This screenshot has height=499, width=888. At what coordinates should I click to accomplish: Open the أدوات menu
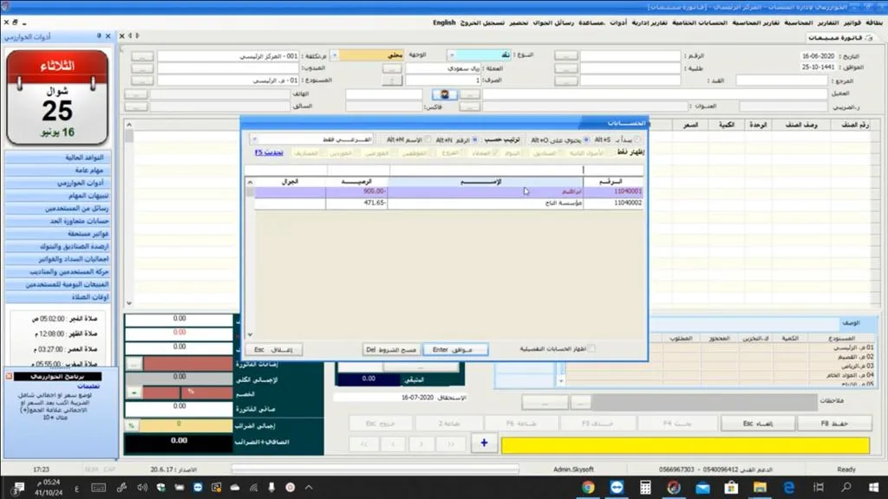click(618, 23)
